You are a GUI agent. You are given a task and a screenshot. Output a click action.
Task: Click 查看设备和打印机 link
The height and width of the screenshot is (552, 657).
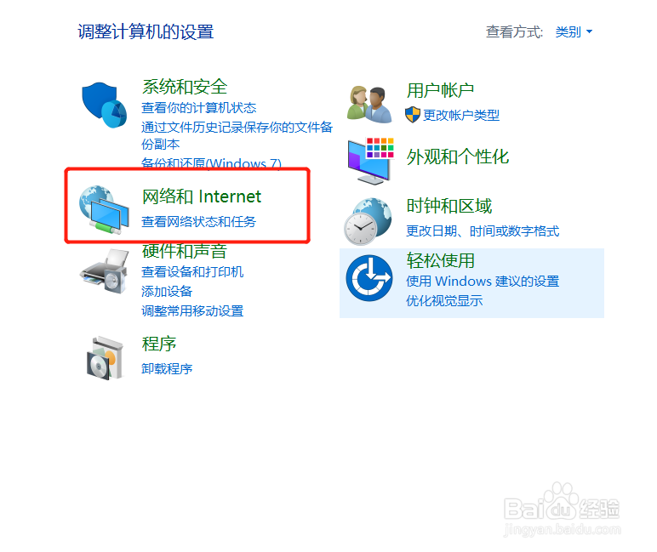[x=192, y=272]
